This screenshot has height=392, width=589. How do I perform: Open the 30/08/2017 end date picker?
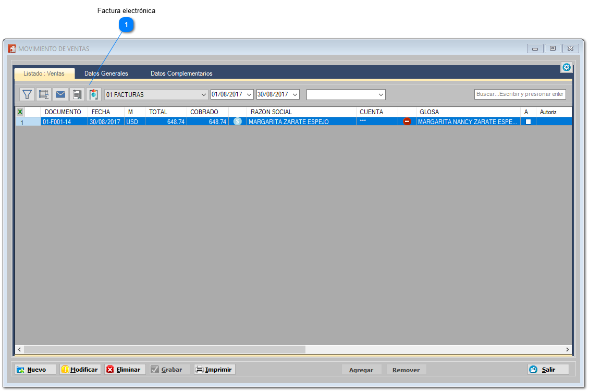[x=295, y=94]
